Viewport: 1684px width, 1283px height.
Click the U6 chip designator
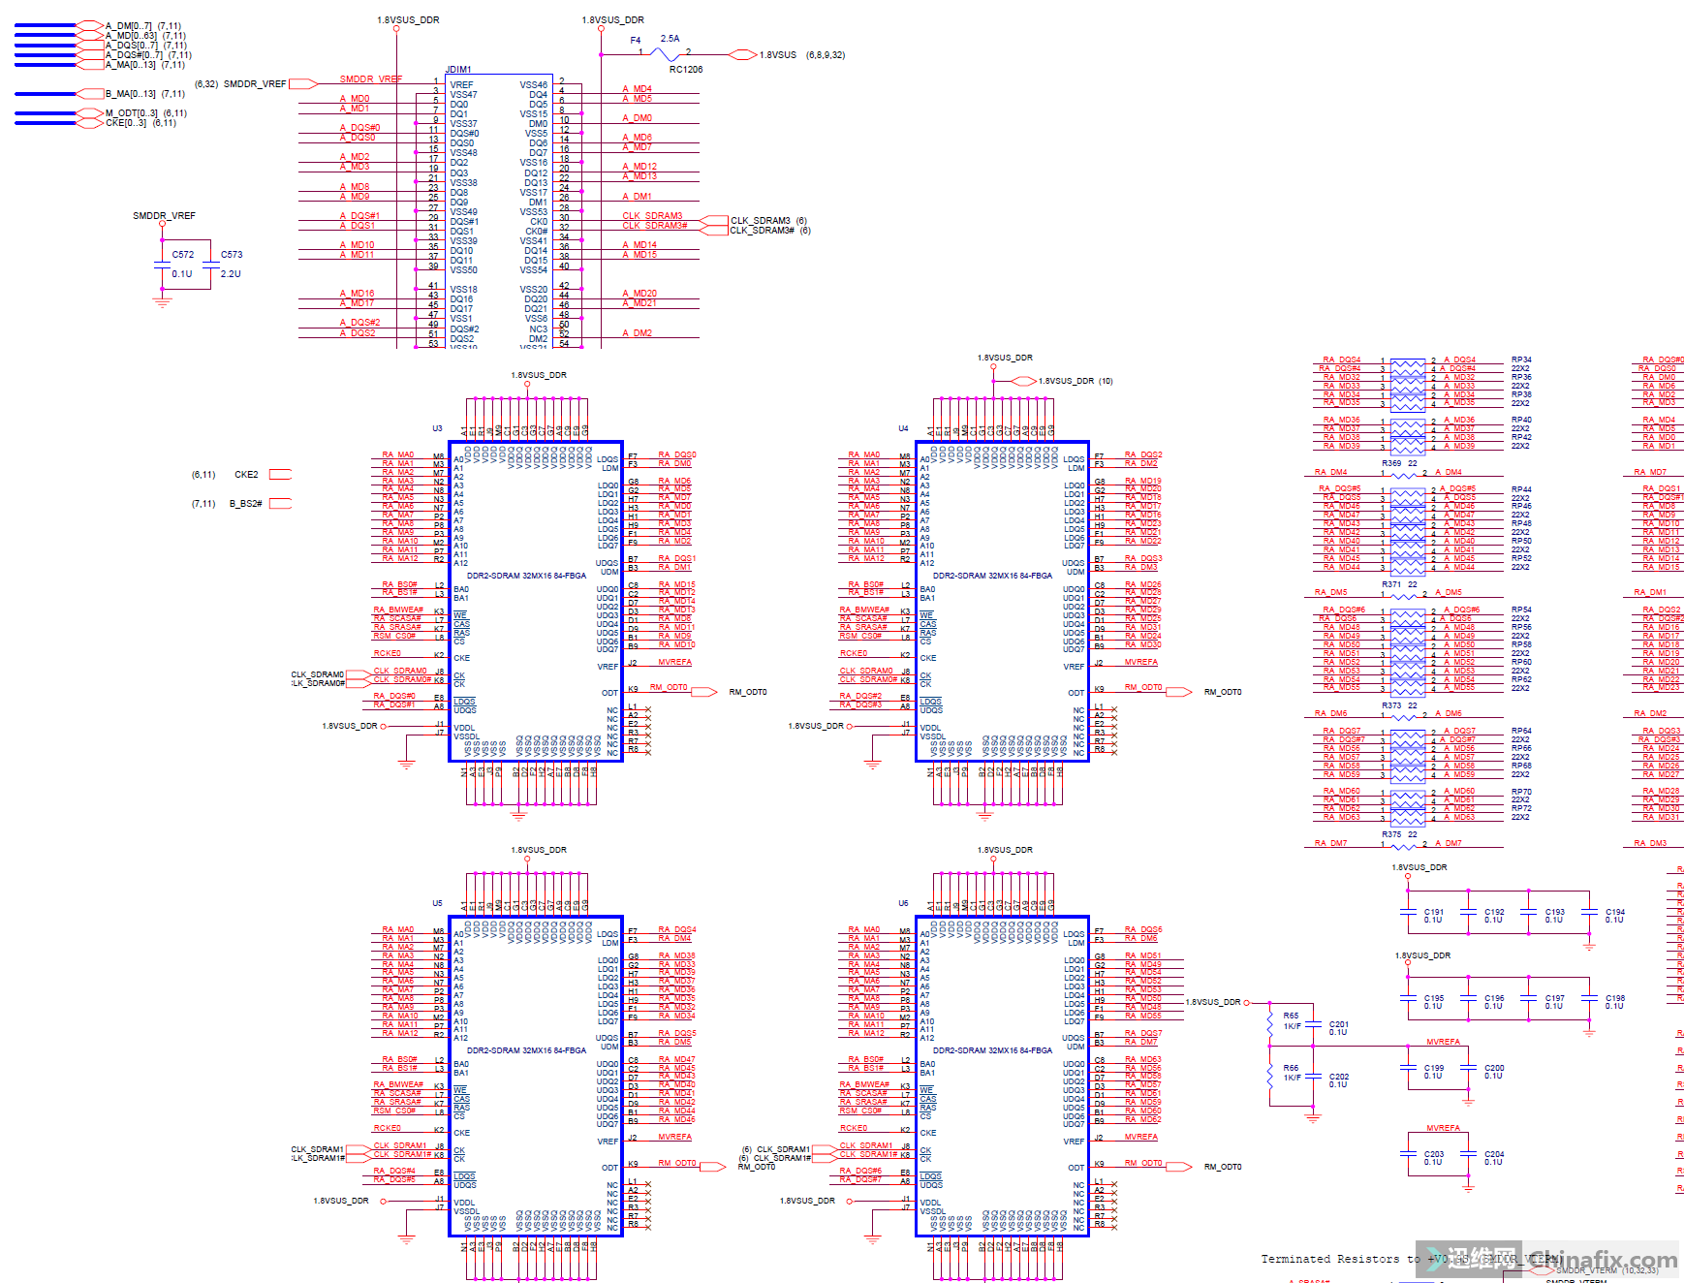pyautogui.click(x=903, y=903)
